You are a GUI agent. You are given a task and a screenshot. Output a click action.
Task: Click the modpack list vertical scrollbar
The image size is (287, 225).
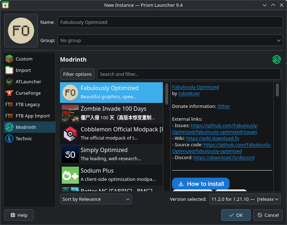(166, 94)
